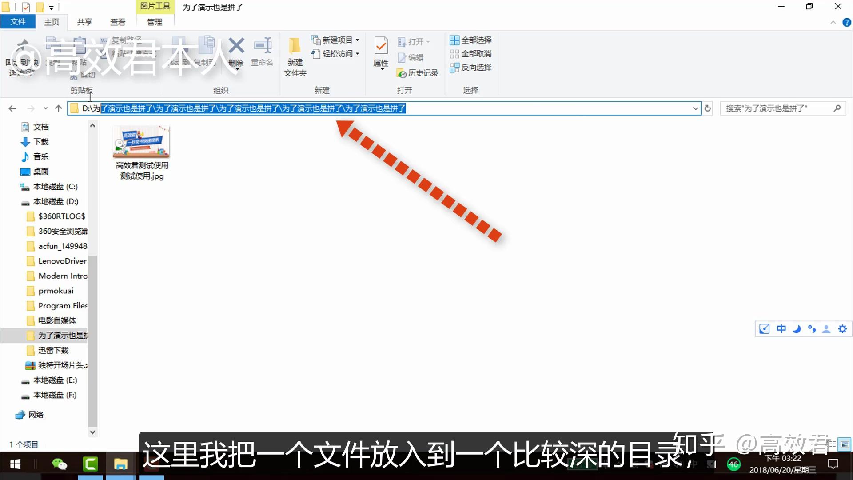
Task: Open Properties with the checkmark icon
Action: [381, 46]
